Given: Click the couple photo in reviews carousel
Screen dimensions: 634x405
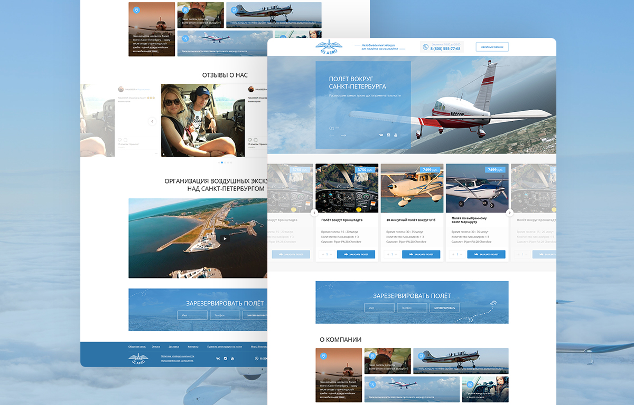Looking at the screenshot, I should pos(203,120).
